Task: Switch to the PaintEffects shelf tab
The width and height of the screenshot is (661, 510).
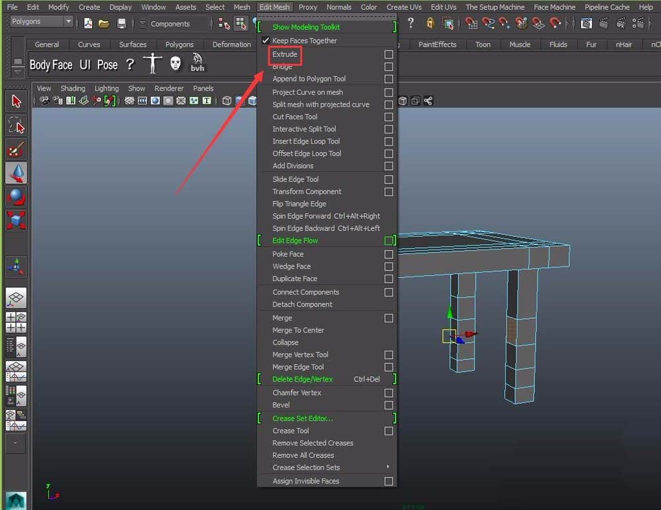Action: tap(437, 44)
